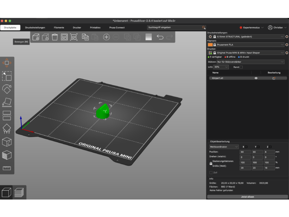Select the Cut tool in left toolbar
Screen dimensions: 289x217
7,115
